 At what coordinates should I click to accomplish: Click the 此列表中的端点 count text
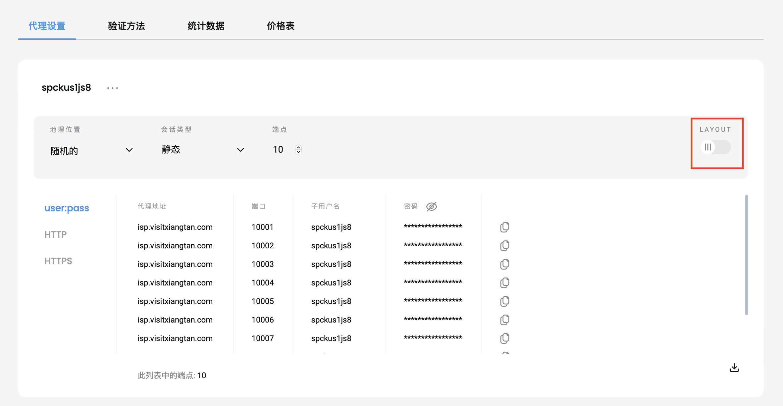[x=172, y=375]
